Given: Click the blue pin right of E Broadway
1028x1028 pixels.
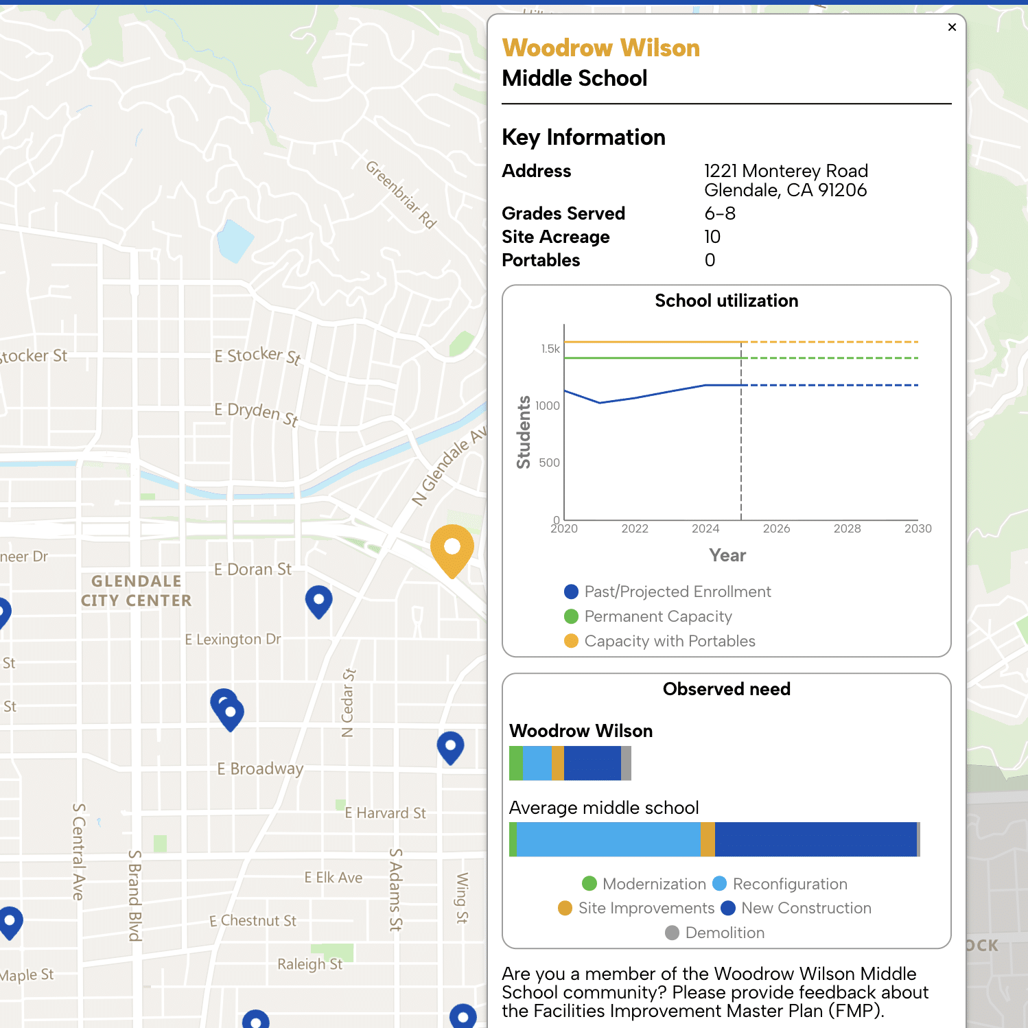Looking at the screenshot, I should pos(450,747).
